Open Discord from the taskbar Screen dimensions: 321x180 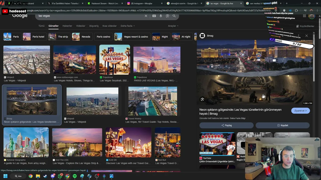tap(53, 176)
